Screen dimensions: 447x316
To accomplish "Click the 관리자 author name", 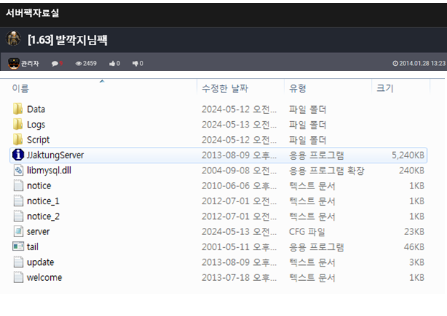I will coord(30,63).
